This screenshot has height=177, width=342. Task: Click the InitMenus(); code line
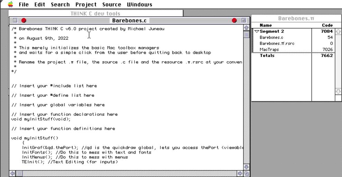click(x=75, y=157)
